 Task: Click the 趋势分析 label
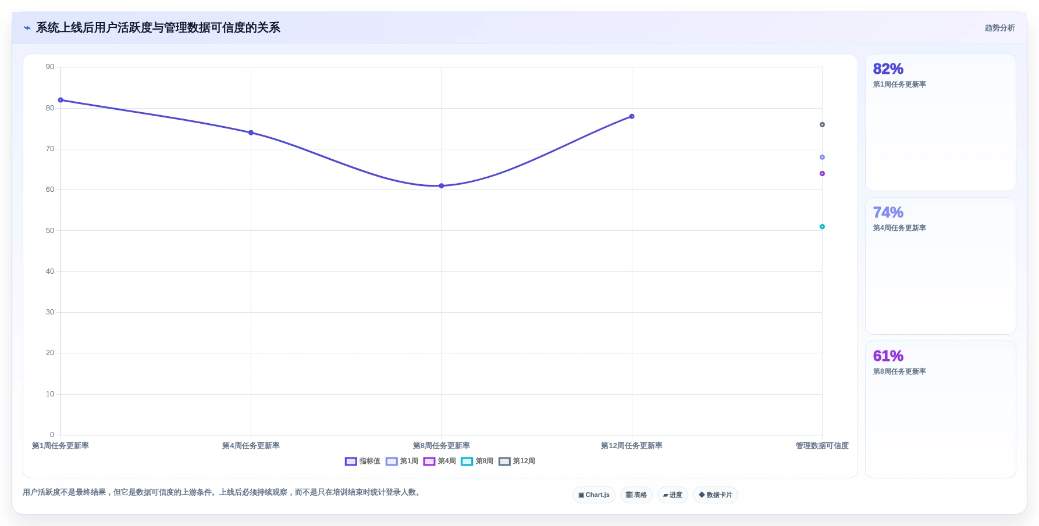pos(999,28)
